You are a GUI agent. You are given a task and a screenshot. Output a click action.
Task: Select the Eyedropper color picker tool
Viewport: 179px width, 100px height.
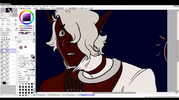pyautogui.click(x=28, y=58)
